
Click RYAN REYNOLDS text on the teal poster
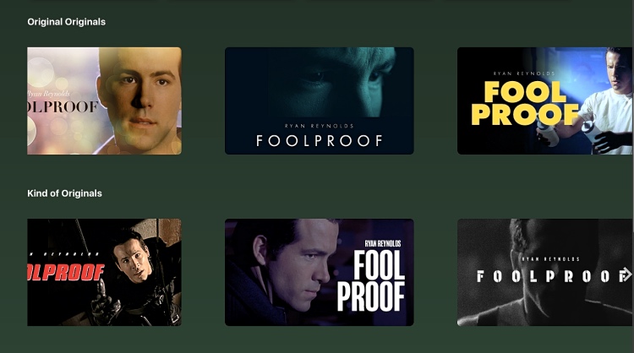[319, 126]
